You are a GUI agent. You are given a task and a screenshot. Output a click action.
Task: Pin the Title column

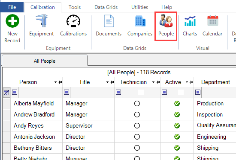tap(112, 82)
